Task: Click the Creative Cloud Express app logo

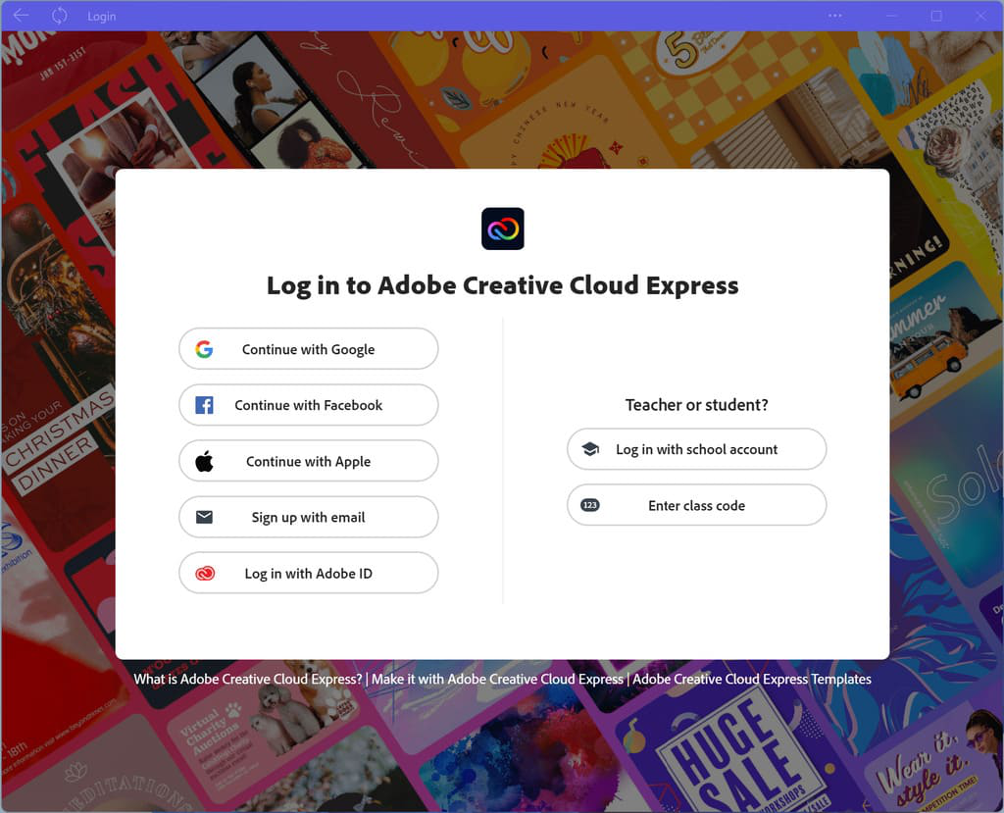Action: [503, 229]
